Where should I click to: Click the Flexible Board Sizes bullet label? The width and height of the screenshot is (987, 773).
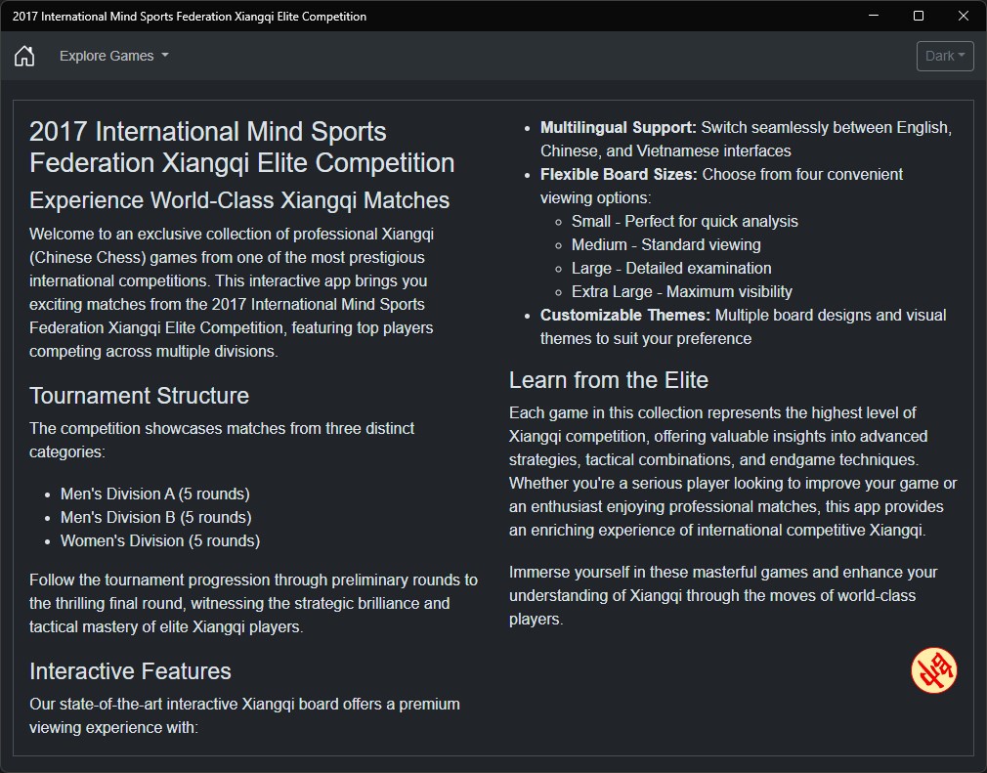(x=619, y=174)
